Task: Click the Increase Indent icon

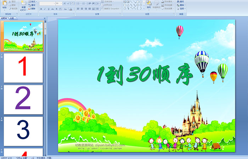Action: click(93, 4)
